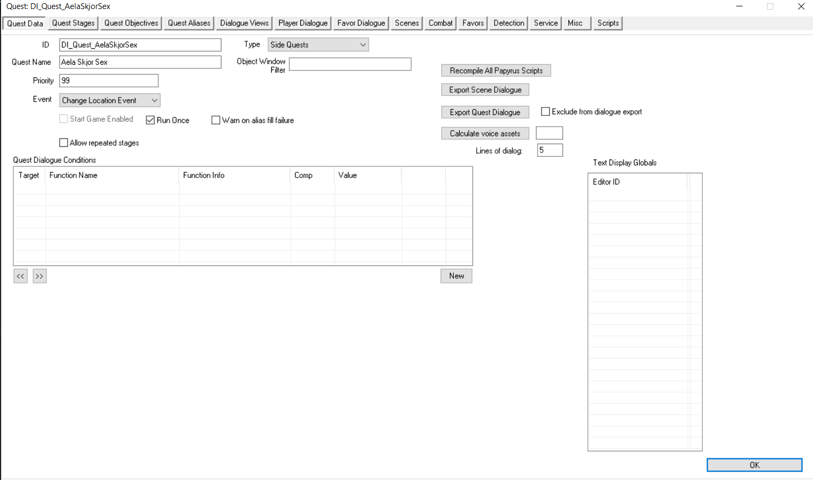Click the Lines of dialog field

550,150
